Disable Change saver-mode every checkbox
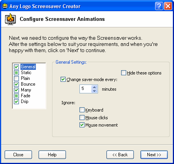The height and width of the screenshot is (164, 174). 63,79
